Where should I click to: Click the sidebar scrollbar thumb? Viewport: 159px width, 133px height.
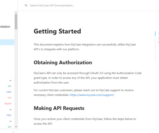coord(16,22)
